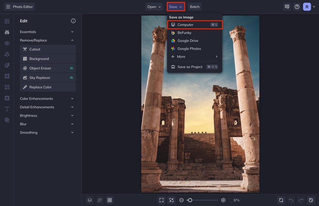The image size is (319, 206).
Task: Open the Image Manager sidebar icon
Action: [x=7, y=21]
